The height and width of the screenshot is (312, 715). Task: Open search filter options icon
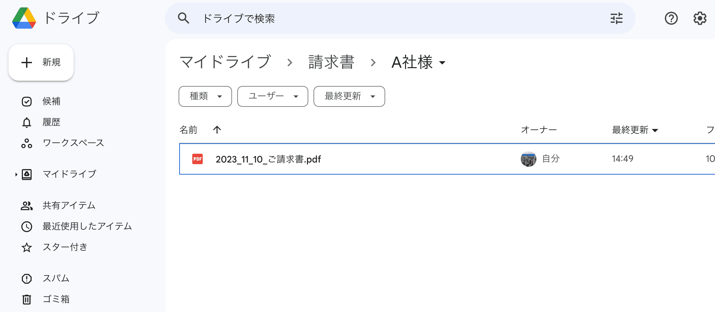(x=616, y=18)
